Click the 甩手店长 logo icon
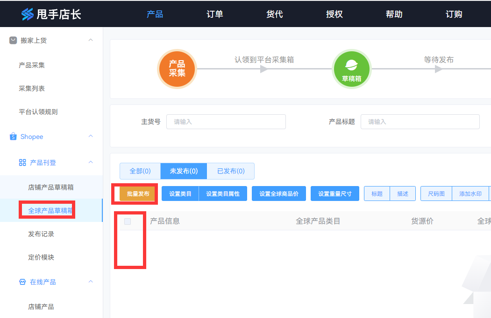The height and width of the screenshot is (318, 491). click(28, 14)
